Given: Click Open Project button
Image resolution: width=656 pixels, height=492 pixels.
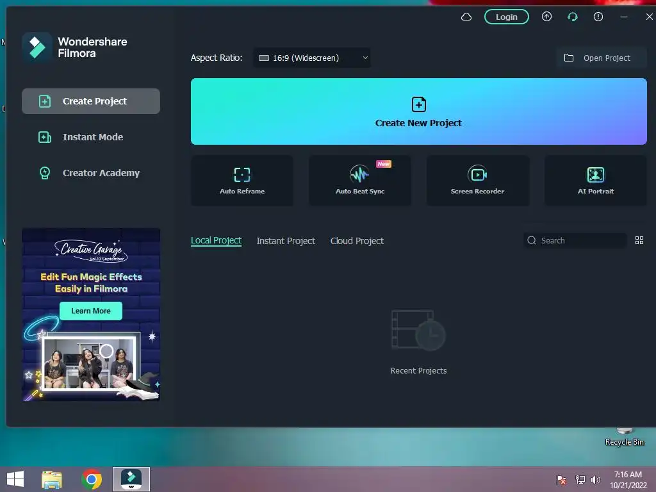Looking at the screenshot, I should click(x=601, y=58).
